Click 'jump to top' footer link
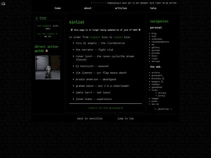Image resolution: width=211 pixels, height=158 pixels. [125, 119]
